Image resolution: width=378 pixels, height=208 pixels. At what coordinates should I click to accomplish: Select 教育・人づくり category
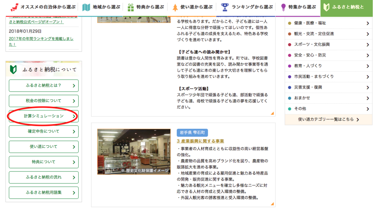(329, 66)
